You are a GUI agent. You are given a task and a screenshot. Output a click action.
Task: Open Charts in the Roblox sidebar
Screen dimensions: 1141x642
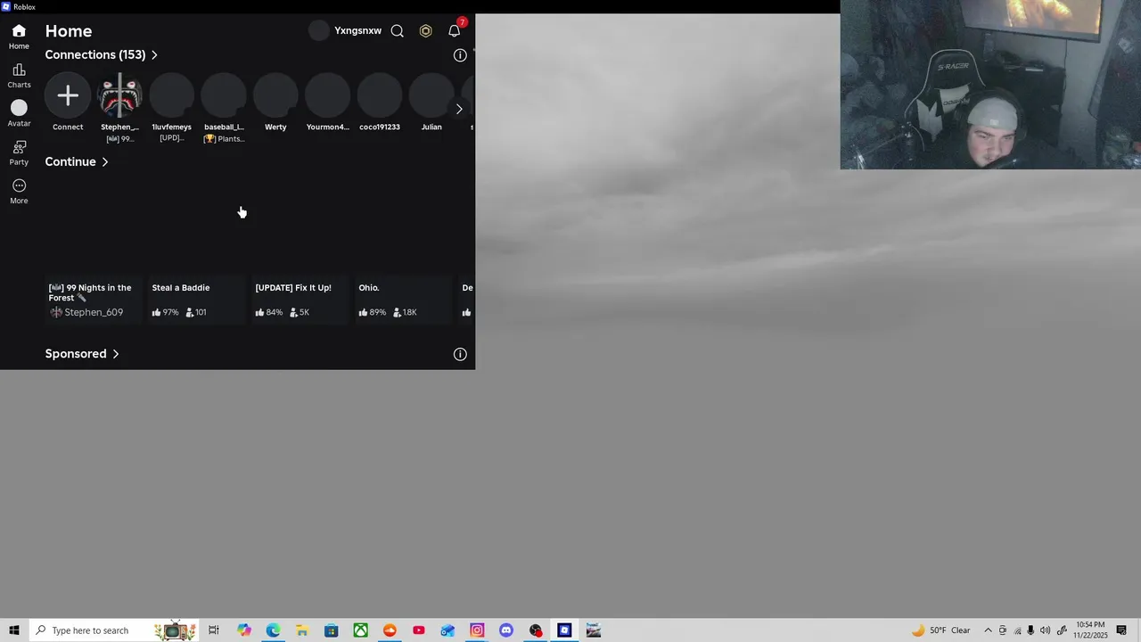(x=19, y=76)
